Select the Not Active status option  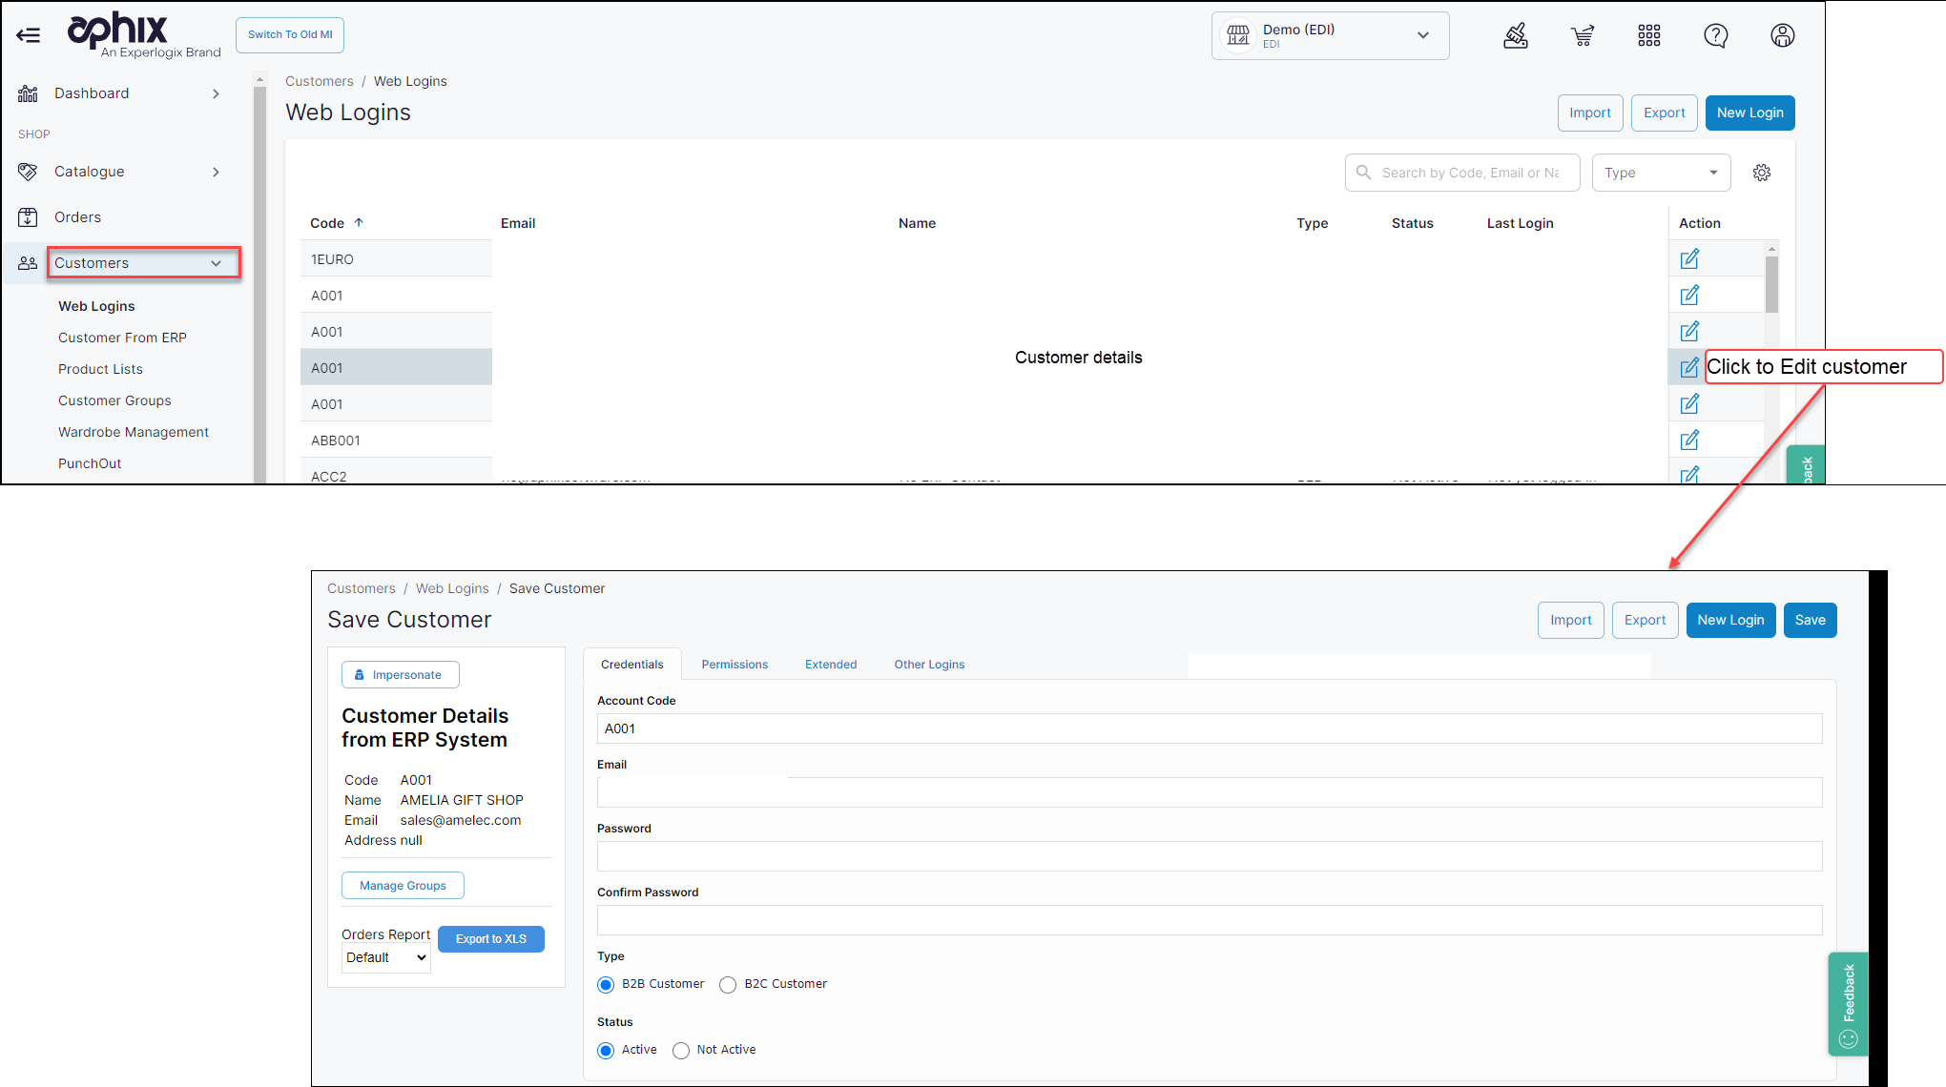[x=681, y=1051]
